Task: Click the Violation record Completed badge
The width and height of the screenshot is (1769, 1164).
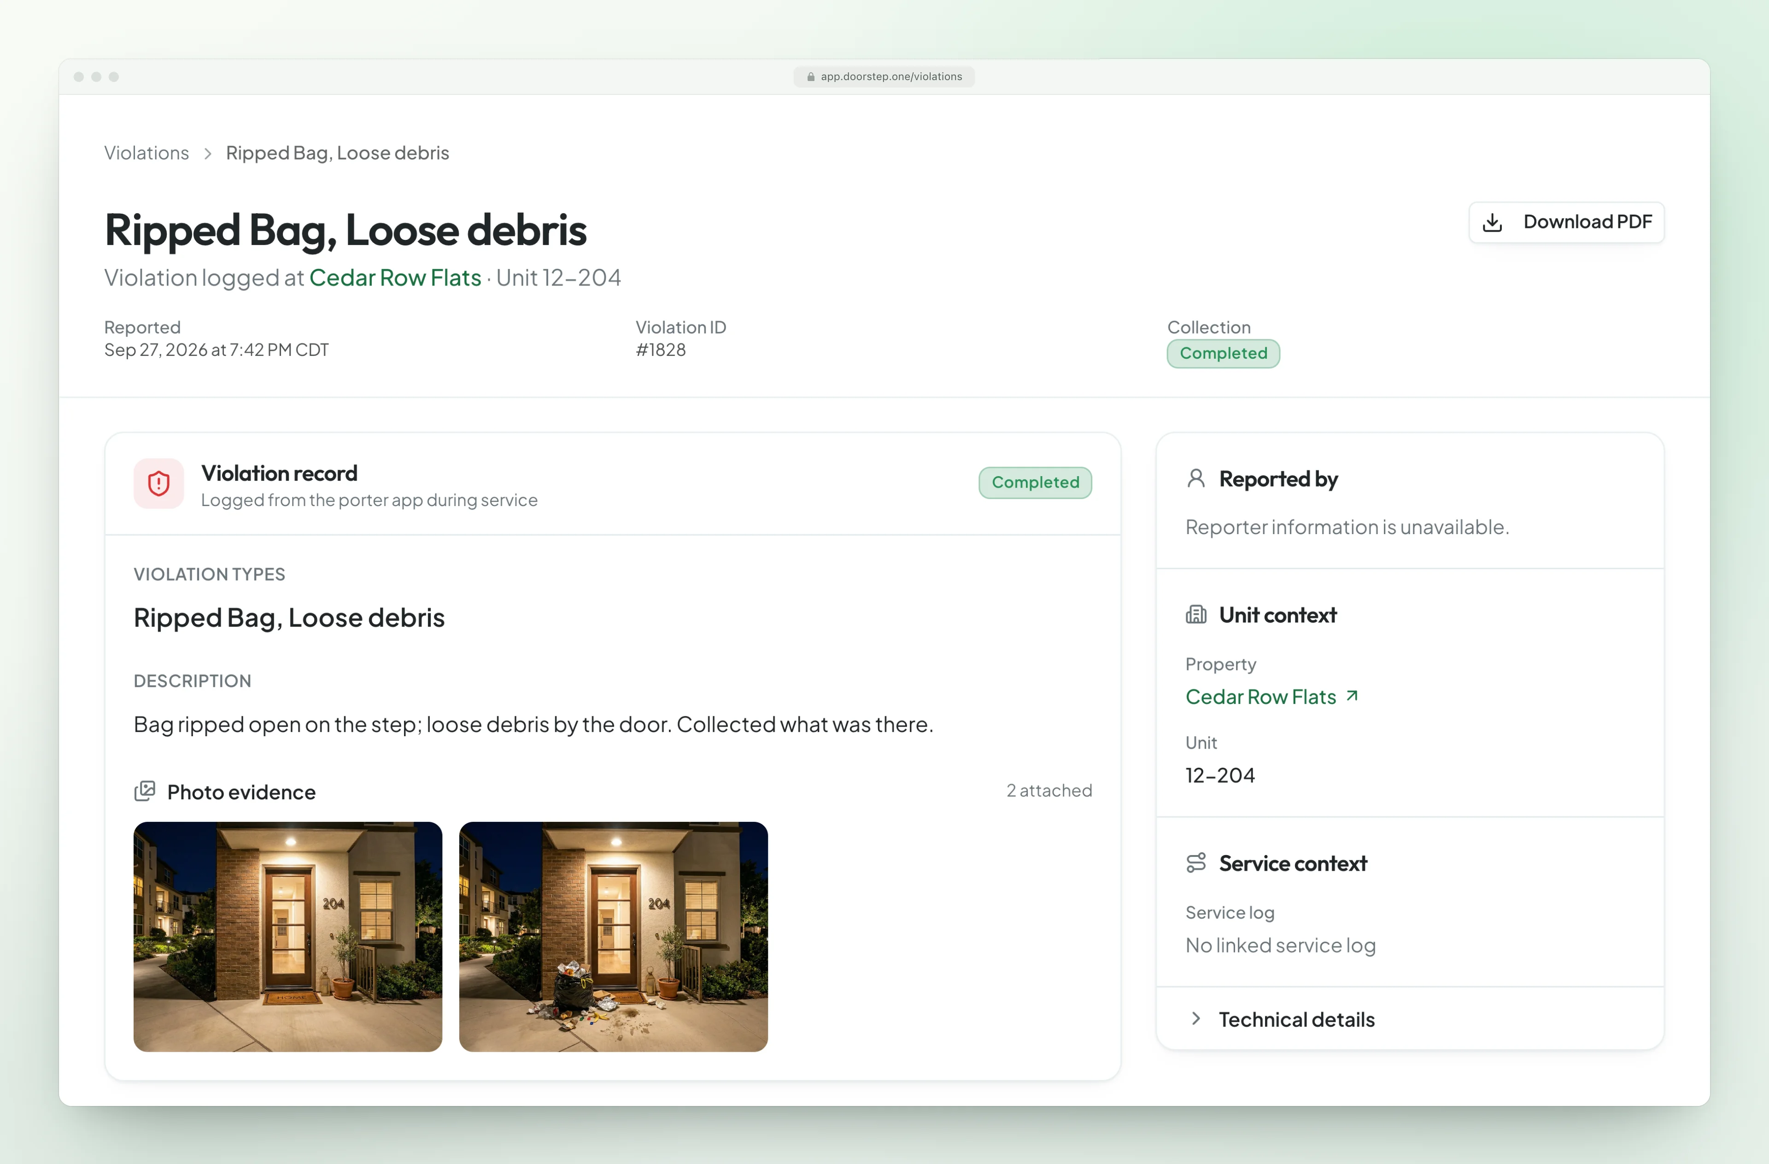Action: point(1035,483)
